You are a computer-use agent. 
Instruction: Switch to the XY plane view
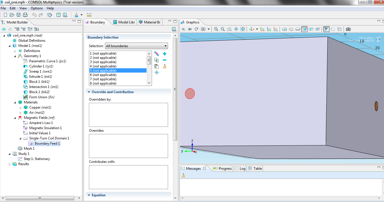click(x=262, y=29)
